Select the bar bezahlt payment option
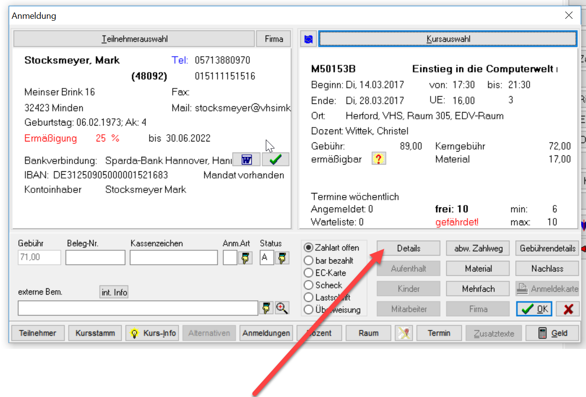 309,260
